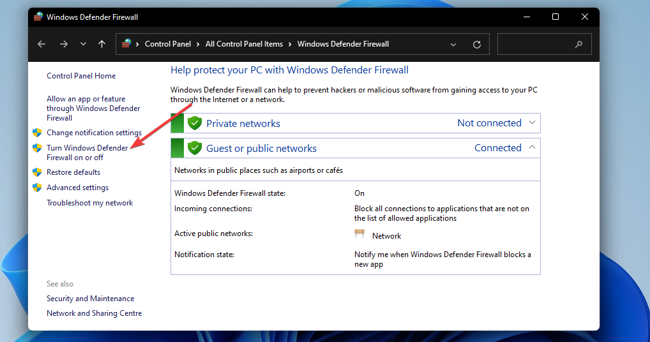
Task: Go up one level with the up arrow
Action: [x=102, y=44]
